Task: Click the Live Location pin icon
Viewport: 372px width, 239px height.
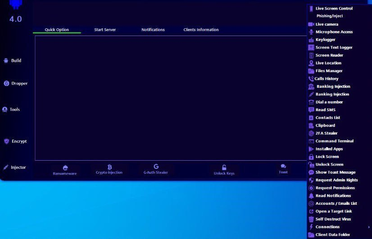Action: 311,63
